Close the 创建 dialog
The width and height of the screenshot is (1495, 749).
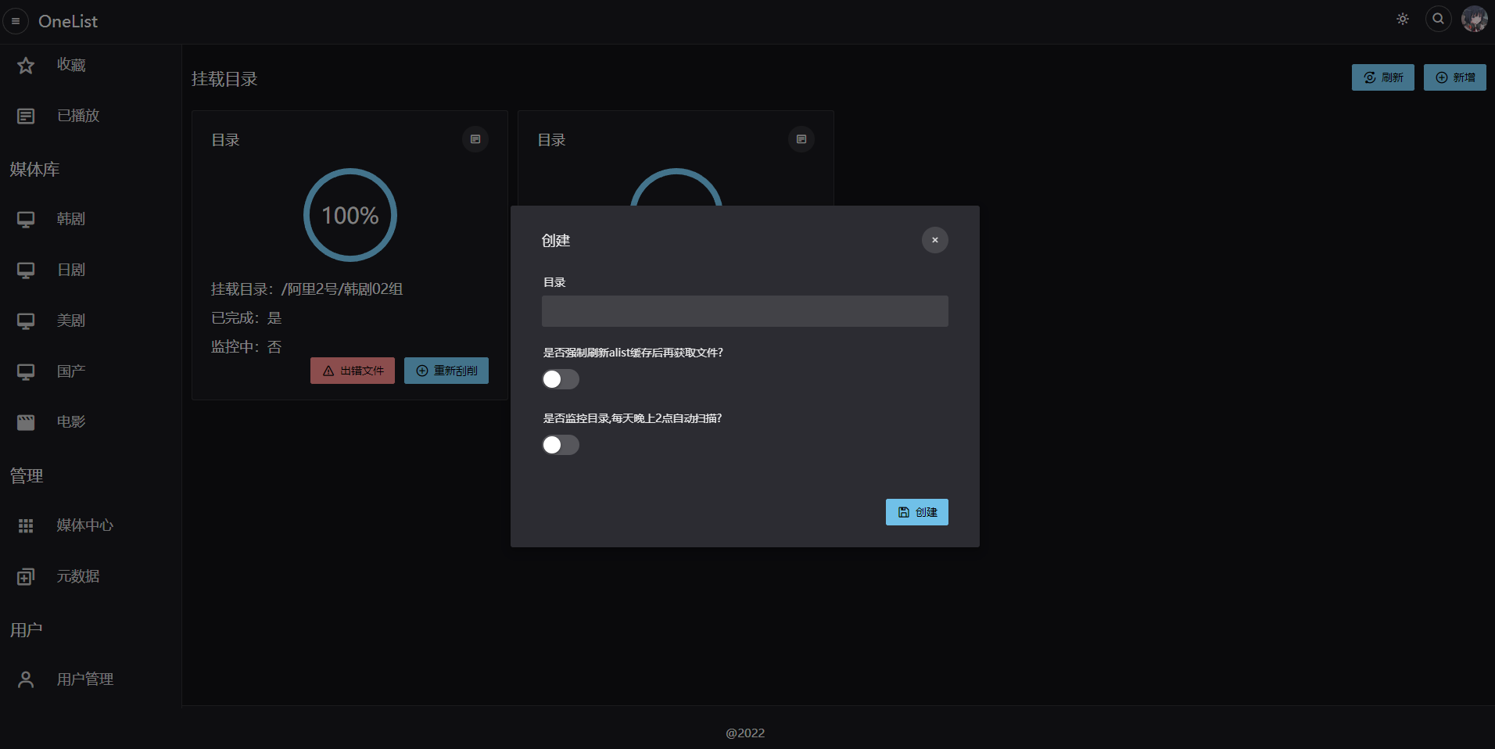point(935,240)
